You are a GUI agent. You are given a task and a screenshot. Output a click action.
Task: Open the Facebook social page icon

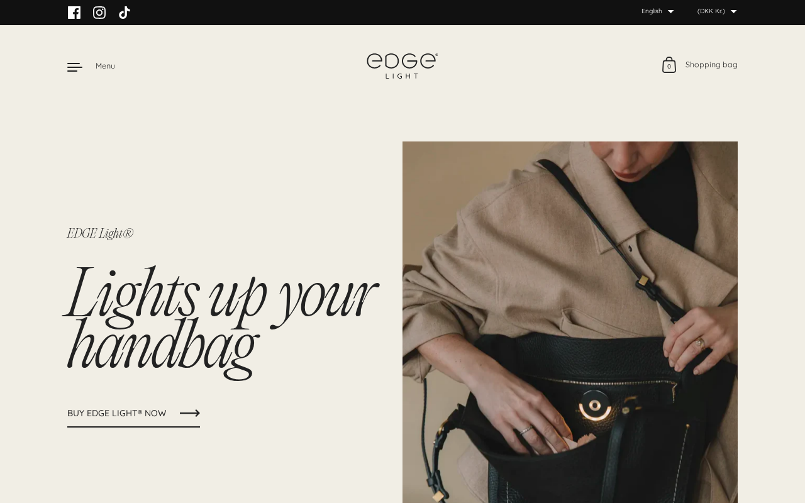point(74,13)
